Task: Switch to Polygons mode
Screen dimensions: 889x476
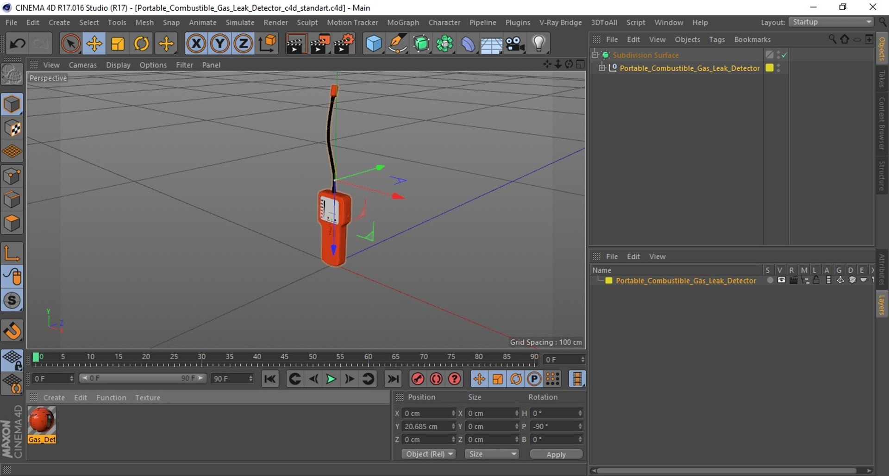Action: 12,224
